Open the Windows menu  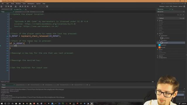coord(18,3)
